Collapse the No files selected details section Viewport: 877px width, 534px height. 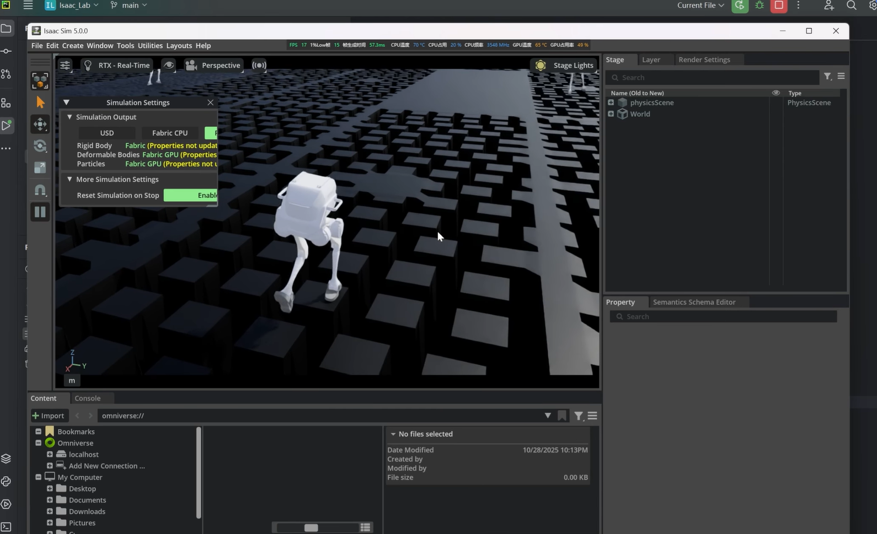(x=393, y=434)
